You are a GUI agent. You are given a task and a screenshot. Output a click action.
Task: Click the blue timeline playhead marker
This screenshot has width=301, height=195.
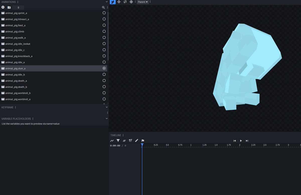click(142, 145)
